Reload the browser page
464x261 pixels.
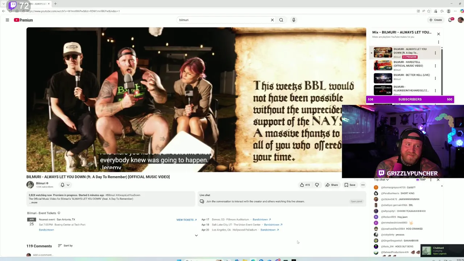(10, 11)
